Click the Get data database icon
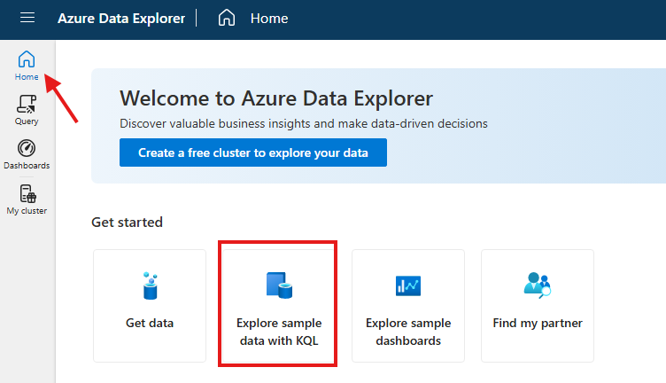The width and height of the screenshot is (666, 383). pos(150,285)
